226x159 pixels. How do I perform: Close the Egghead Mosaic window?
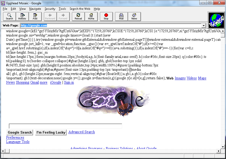(x=219, y=3)
